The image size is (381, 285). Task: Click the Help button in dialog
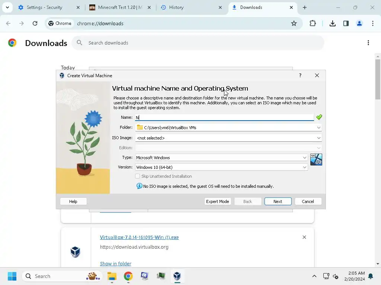click(73, 202)
